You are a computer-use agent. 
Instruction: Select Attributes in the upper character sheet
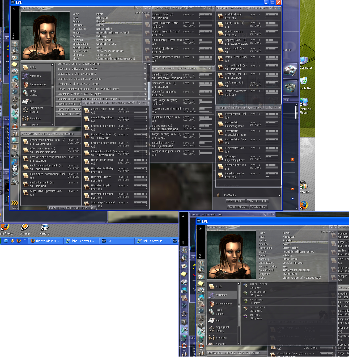click(36, 76)
